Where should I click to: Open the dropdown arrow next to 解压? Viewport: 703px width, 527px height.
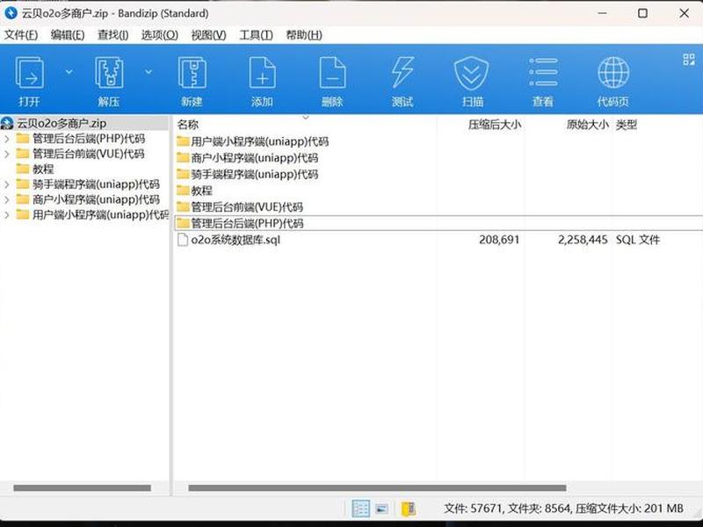click(149, 72)
